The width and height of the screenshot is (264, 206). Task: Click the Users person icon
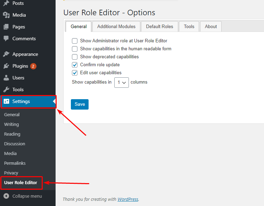tap(6, 78)
